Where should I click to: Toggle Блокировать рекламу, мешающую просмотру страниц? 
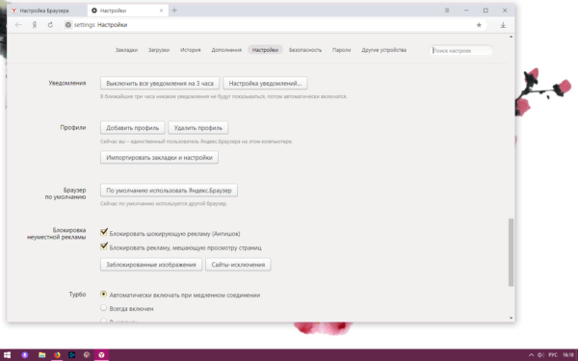click(x=104, y=246)
